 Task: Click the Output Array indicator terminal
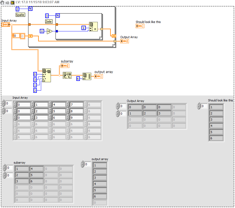tap(124, 41)
